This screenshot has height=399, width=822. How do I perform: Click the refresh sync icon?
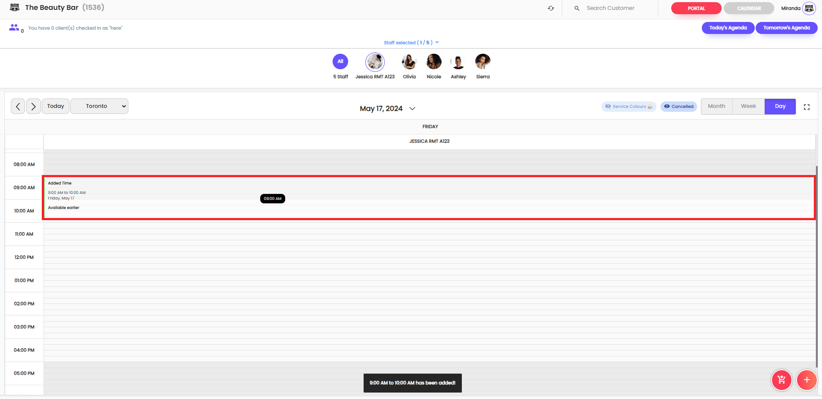tap(551, 8)
